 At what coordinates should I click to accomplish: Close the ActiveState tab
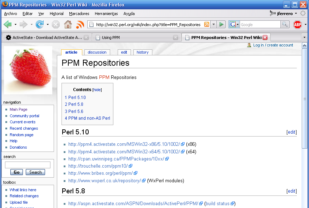[86, 38]
